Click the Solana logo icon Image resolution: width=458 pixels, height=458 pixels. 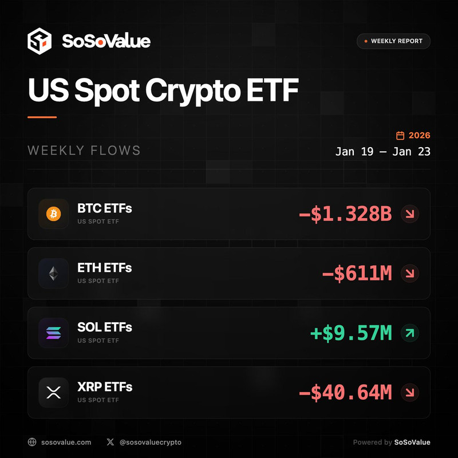(x=53, y=333)
